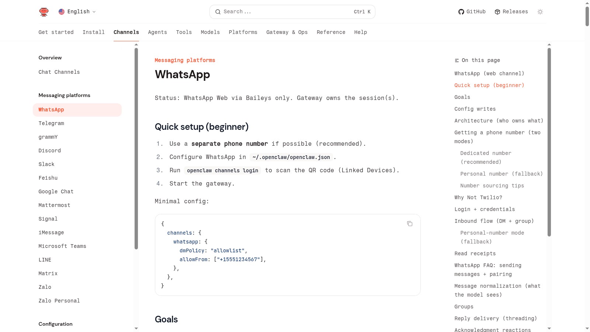
Task: Select Chat Channels in the sidebar
Action: point(59,72)
